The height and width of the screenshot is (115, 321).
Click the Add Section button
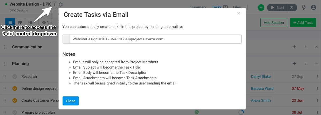[274, 23]
